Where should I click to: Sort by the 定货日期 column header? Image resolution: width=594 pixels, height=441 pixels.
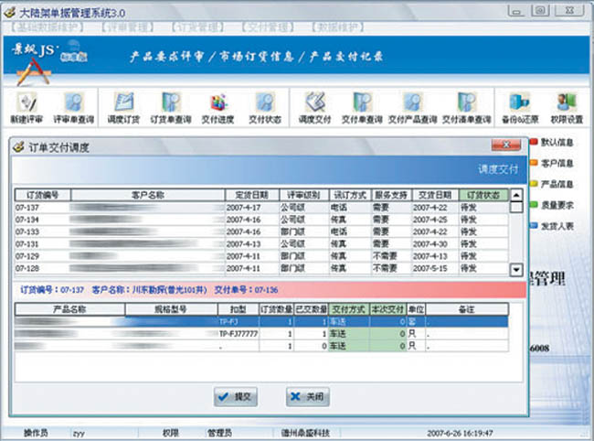coord(251,195)
